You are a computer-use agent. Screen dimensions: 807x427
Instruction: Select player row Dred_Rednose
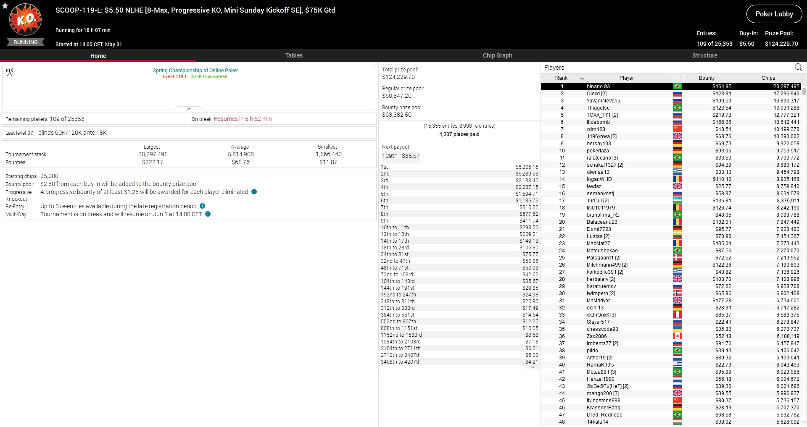671,415
